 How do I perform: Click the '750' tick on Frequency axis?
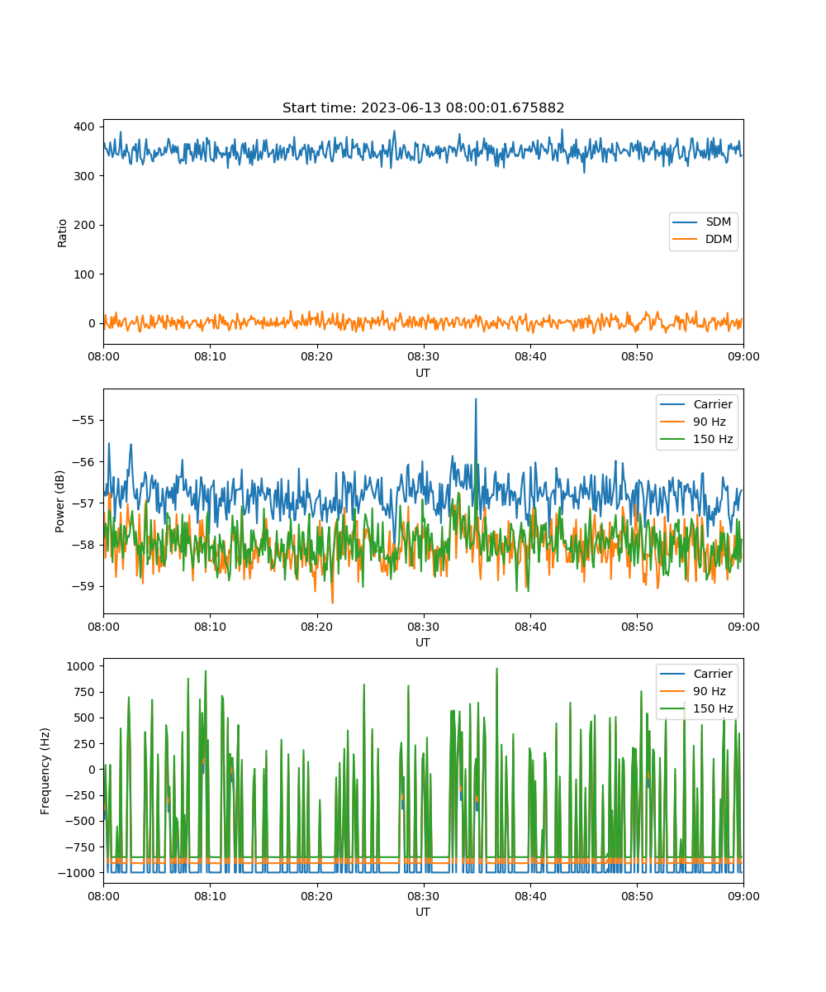[86, 692]
